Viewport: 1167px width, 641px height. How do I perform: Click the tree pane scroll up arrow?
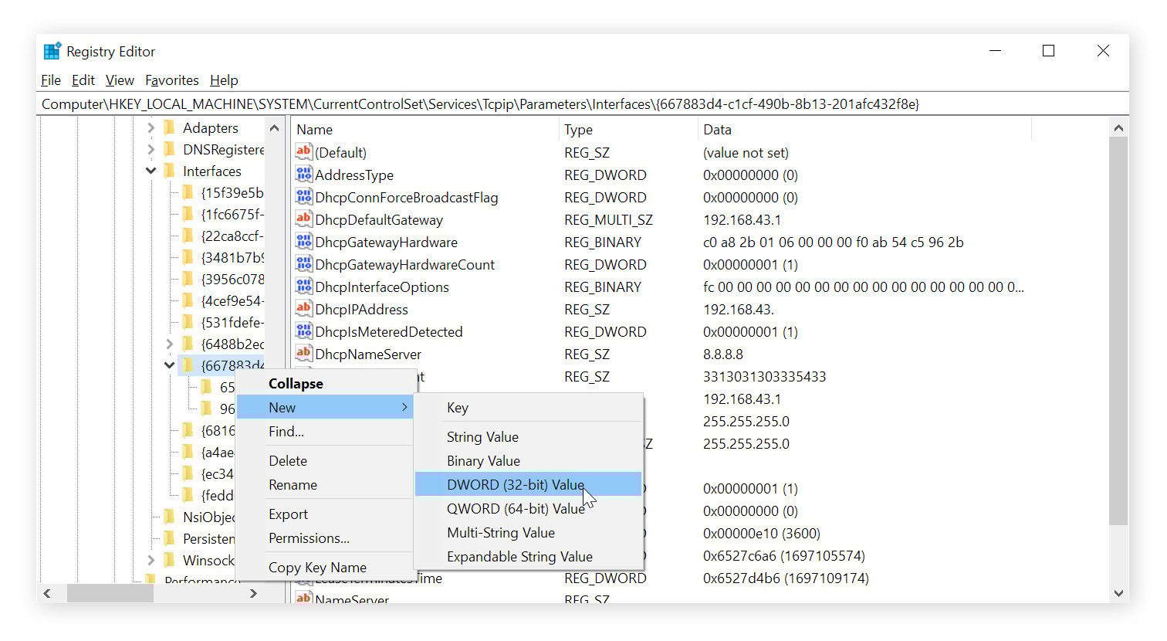274,127
